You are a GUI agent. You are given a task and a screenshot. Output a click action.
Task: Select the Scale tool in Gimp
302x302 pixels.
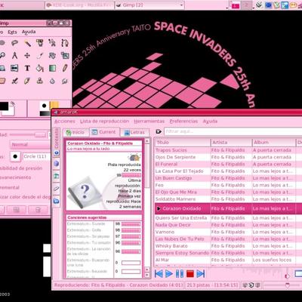(65, 55)
